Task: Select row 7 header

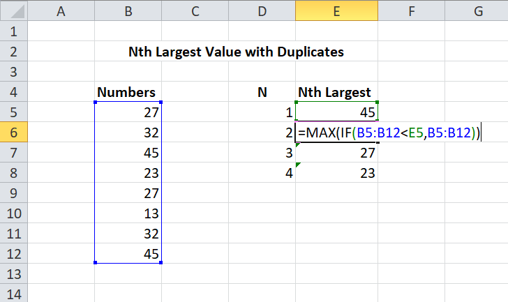Action: [x=14, y=153]
